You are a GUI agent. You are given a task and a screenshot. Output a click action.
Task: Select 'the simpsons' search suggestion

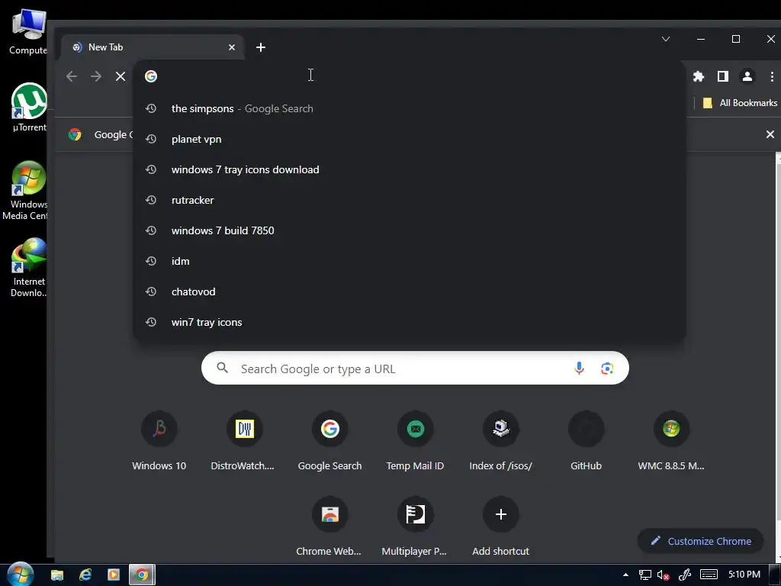click(410, 108)
